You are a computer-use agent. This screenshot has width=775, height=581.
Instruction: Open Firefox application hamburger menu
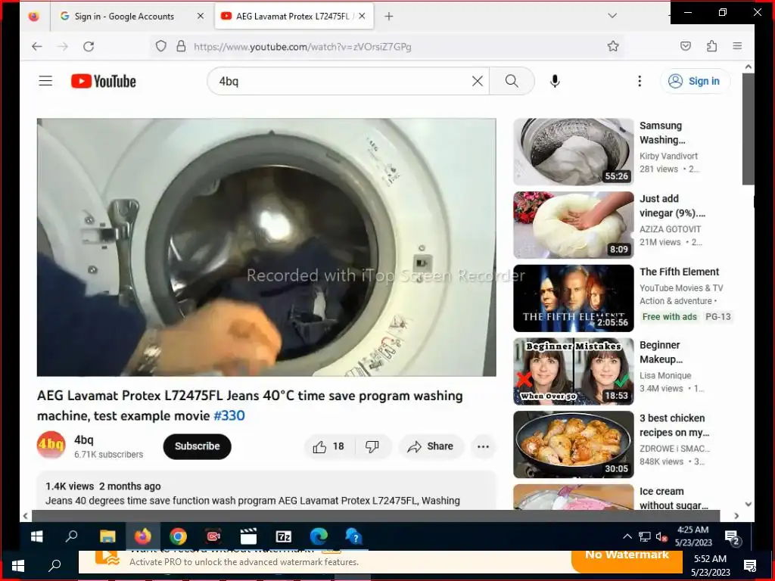click(737, 46)
